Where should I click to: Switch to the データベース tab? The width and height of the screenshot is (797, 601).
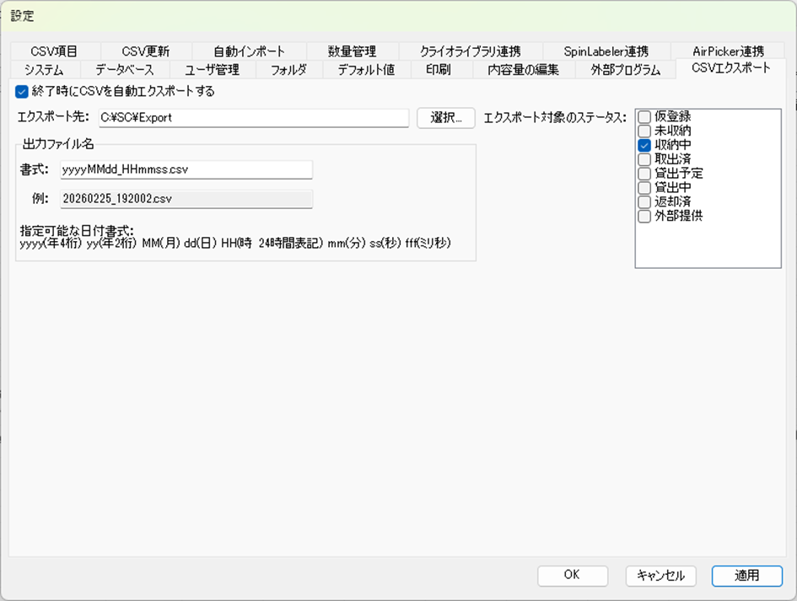coord(124,70)
